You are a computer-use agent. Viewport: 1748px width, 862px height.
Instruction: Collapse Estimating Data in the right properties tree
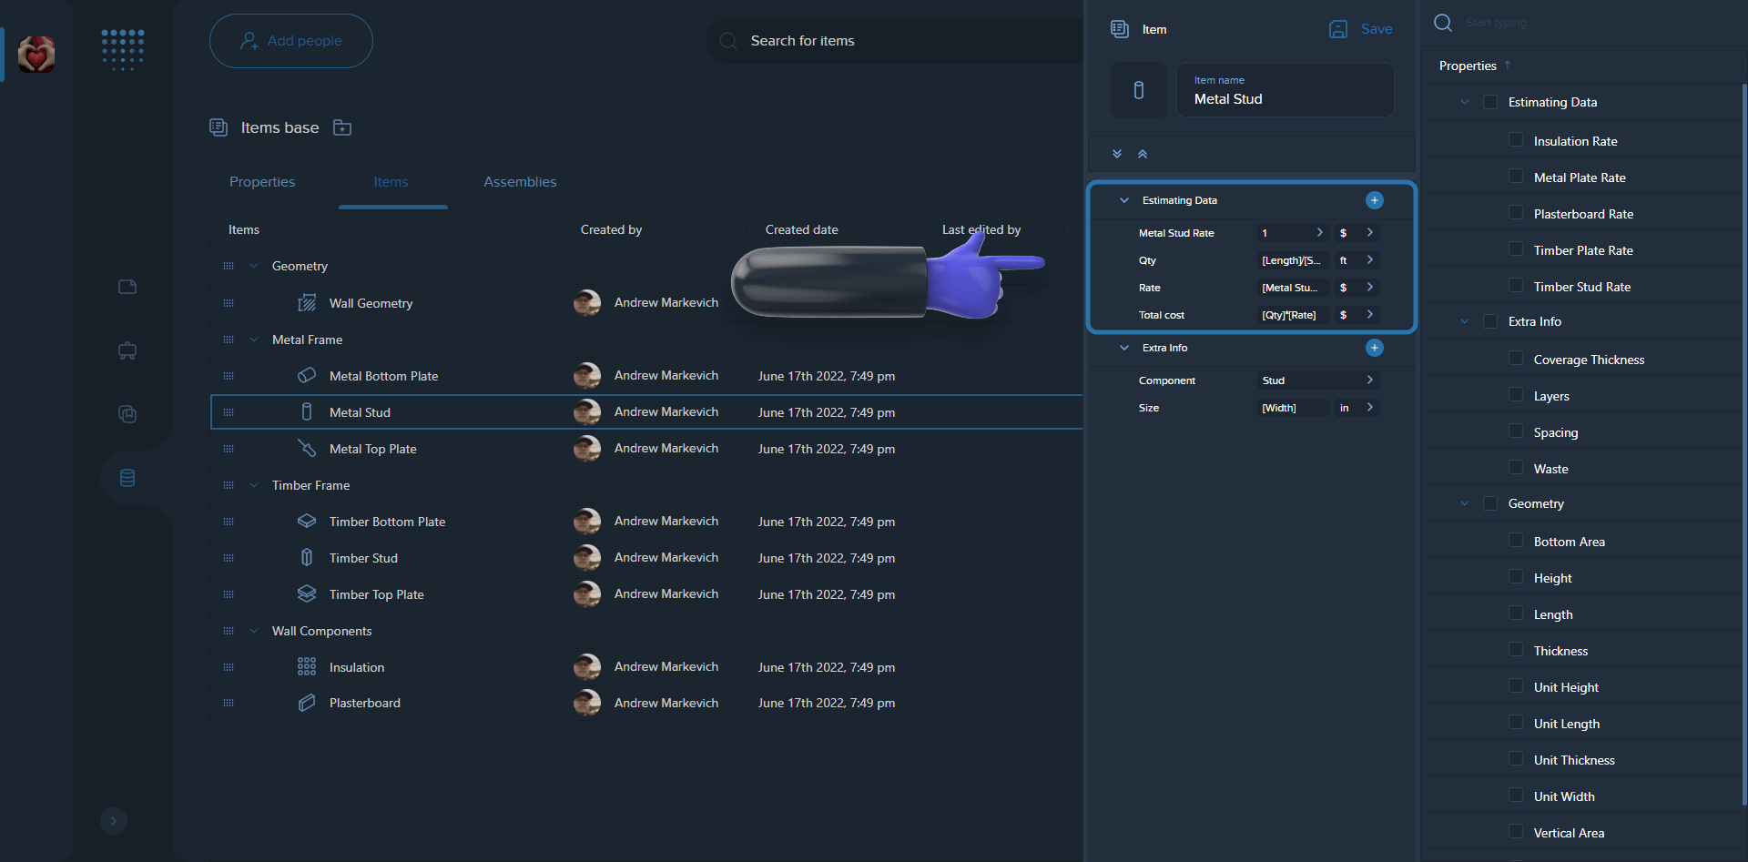[x=1464, y=102]
